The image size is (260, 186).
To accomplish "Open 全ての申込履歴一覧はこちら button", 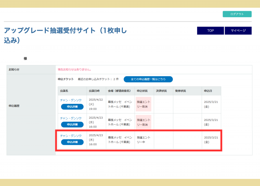I will pyautogui.click(x=148, y=79).
